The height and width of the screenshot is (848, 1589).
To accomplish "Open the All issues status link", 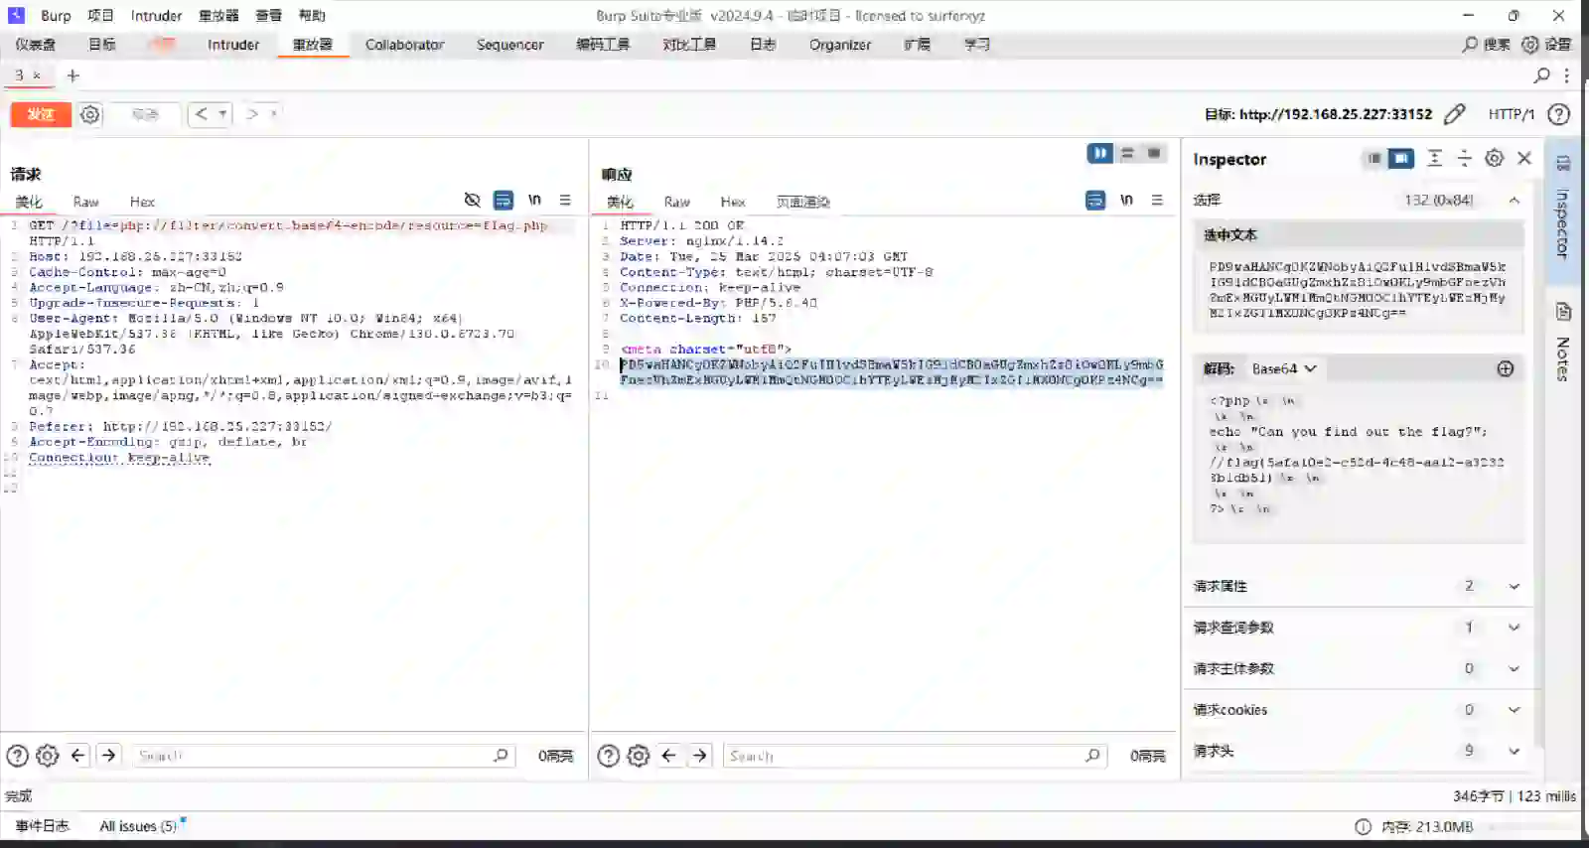I will 138,826.
